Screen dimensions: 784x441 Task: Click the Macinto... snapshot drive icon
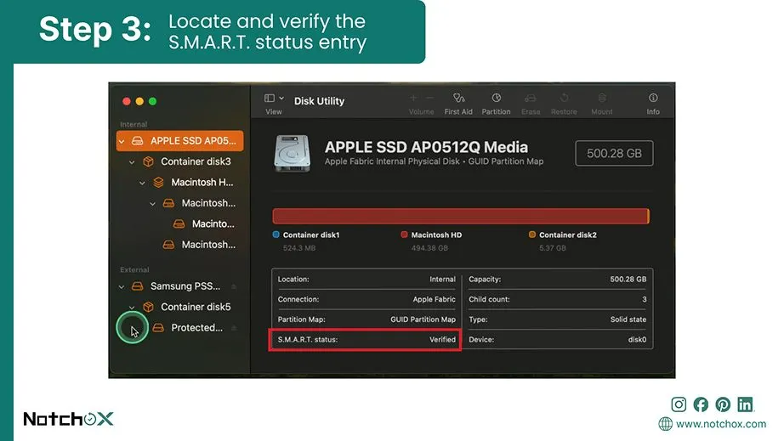point(179,223)
